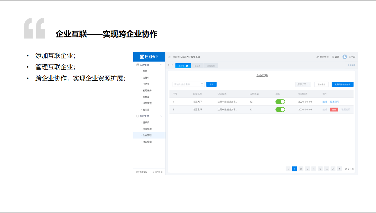The image size is (376, 213).
Task: Click the back arrow in tab bar
Action: click(x=169, y=65)
